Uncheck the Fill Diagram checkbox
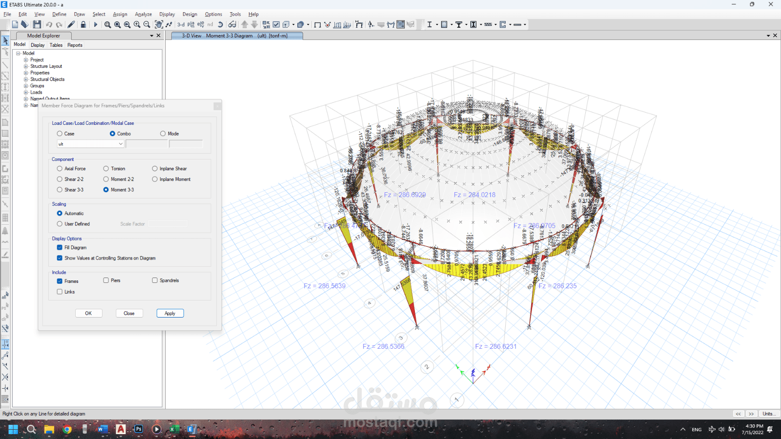Viewport: 781px width, 439px height. [60, 248]
